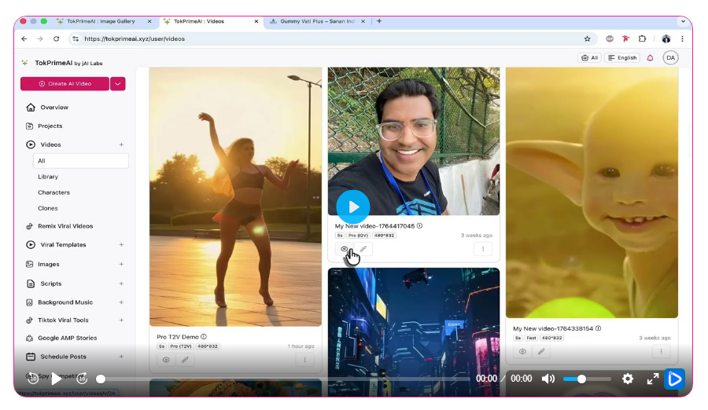Click eye icon under My New video-1764338154
The width and height of the screenshot is (708, 410).
tap(522, 351)
